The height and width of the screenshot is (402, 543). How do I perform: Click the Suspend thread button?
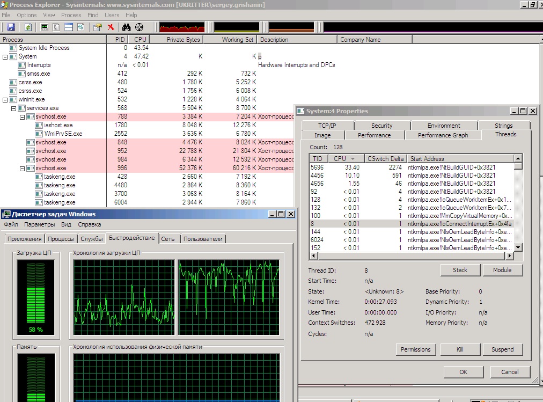tap(502, 349)
